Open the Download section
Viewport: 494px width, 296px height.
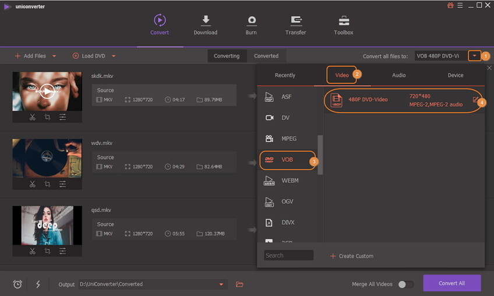point(206,24)
